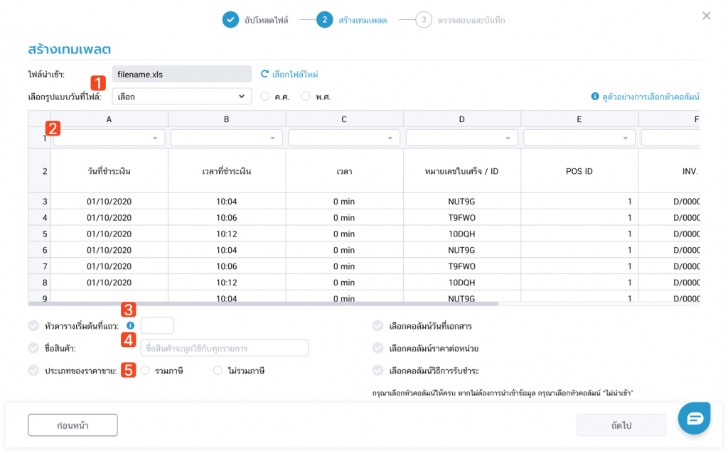
Task: Open the file date format dropdown
Action: click(182, 97)
